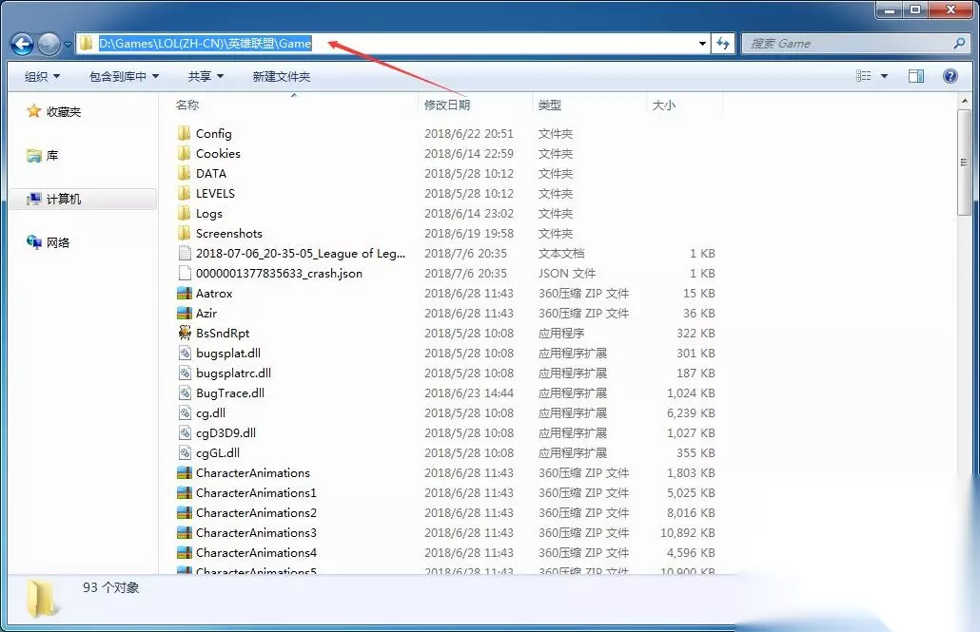Image resolution: width=980 pixels, height=632 pixels.
Task: Select the Cookies folder icon
Action: click(185, 153)
